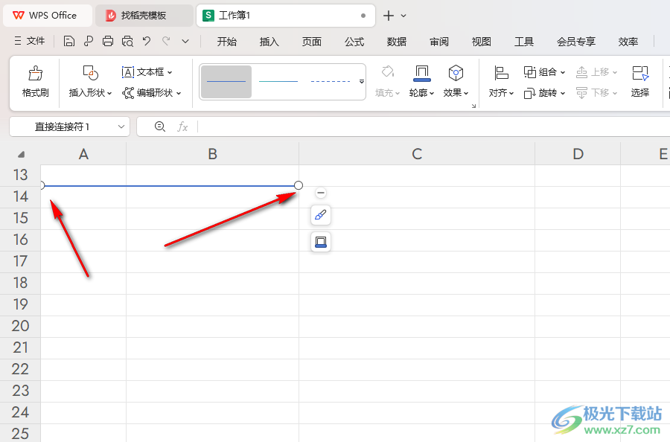Image resolution: width=670 pixels, height=442 pixels.
Task: Click the Select (选择) pane icon
Action: [640, 73]
